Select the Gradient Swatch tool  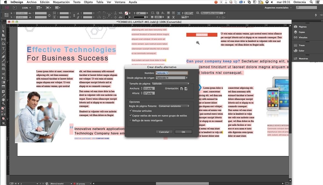pos(3,82)
